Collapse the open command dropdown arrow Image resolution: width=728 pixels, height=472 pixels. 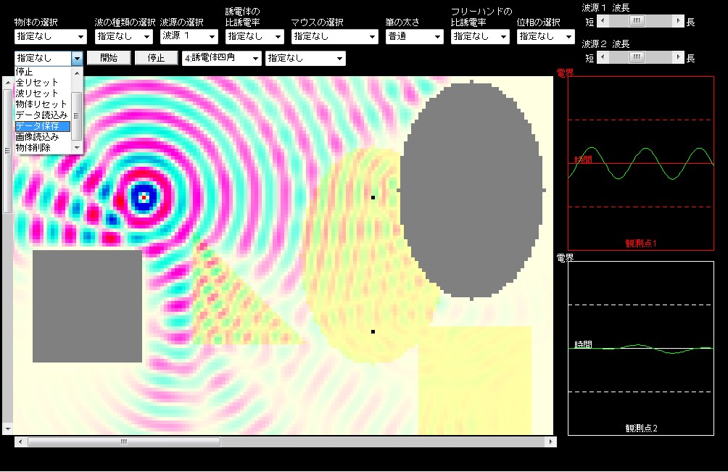(77, 58)
